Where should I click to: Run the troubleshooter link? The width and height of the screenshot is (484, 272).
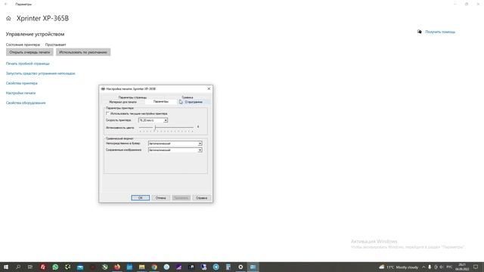[x=40, y=73]
